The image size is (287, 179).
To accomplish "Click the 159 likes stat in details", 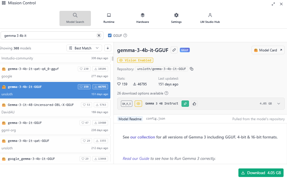I will (122, 84).
